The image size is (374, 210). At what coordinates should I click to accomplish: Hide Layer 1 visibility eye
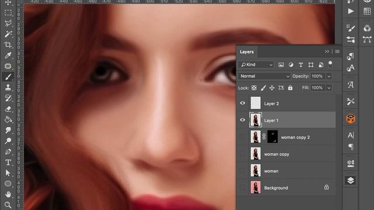tap(243, 120)
